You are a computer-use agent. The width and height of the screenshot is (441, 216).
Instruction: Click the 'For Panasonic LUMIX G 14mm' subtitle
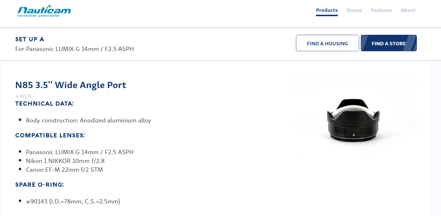[74, 49]
